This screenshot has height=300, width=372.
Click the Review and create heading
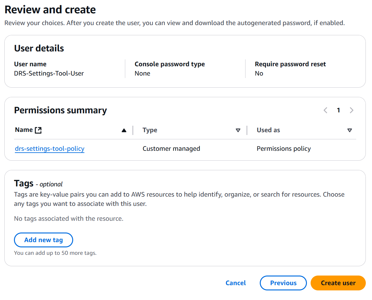(50, 10)
